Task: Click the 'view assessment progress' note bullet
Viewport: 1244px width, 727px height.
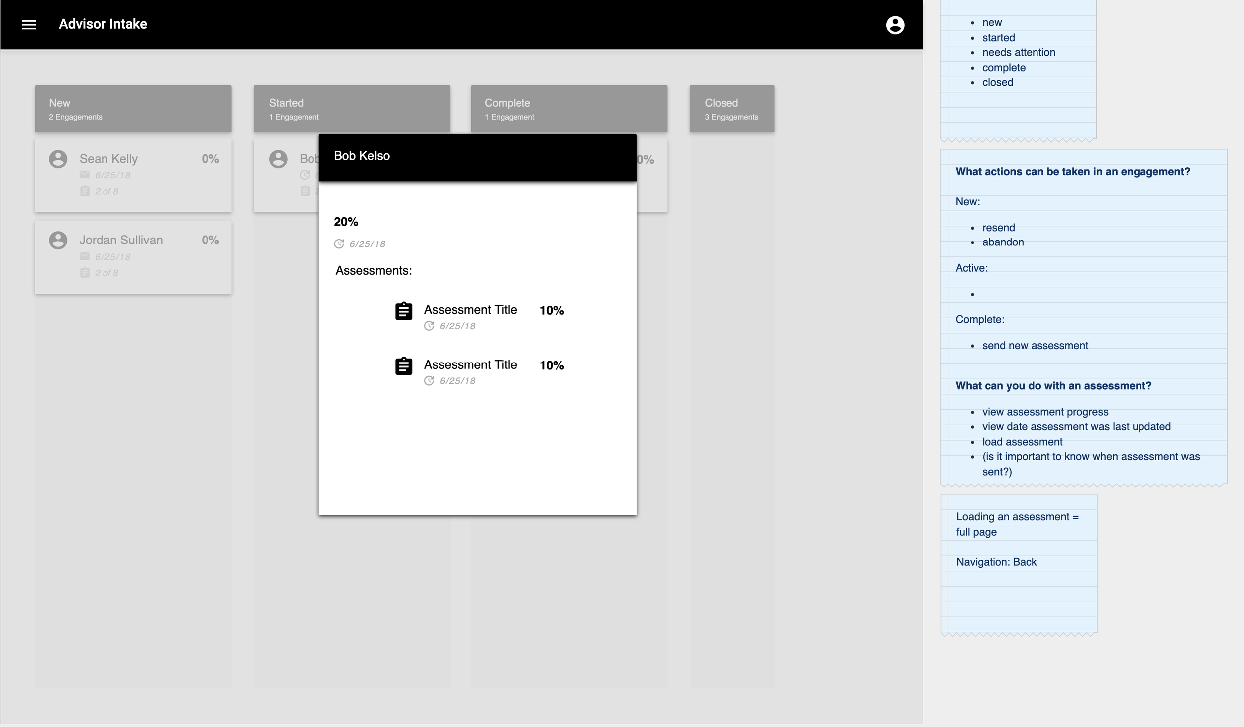Action: 1045,412
